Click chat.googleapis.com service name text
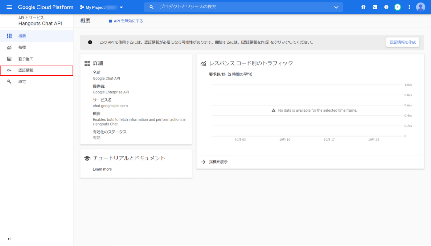 [x=110, y=106]
